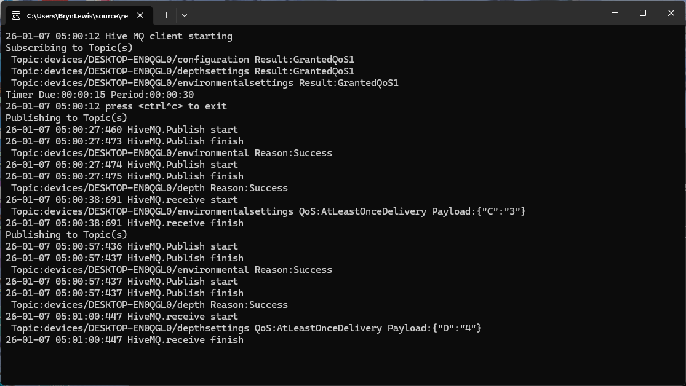The height and width of the screenshot is (386, 686).
Task: Open a new terminal tab with plus
Action: pyautogui.click(x=166, y=15)
